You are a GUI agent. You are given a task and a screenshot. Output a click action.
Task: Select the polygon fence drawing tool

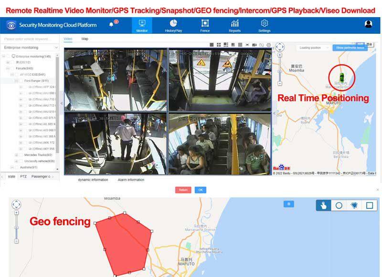[x=354, y=205]
